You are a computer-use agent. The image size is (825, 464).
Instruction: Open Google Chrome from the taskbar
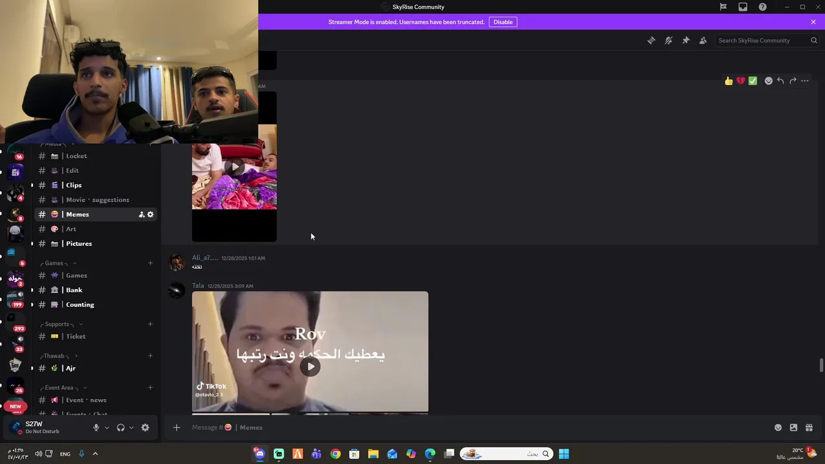pos(335,454)
